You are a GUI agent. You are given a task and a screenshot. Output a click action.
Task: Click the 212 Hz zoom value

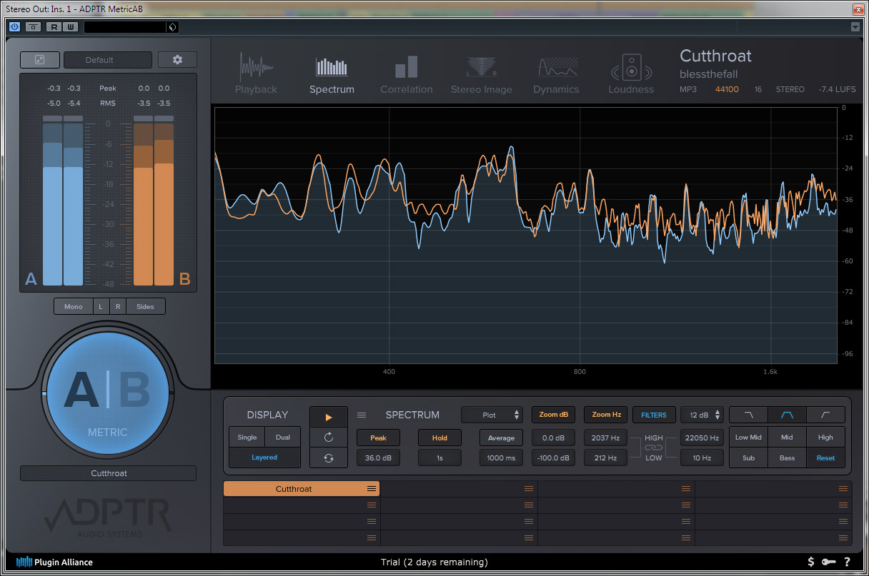pyautogui.click(x=605, y=458)
